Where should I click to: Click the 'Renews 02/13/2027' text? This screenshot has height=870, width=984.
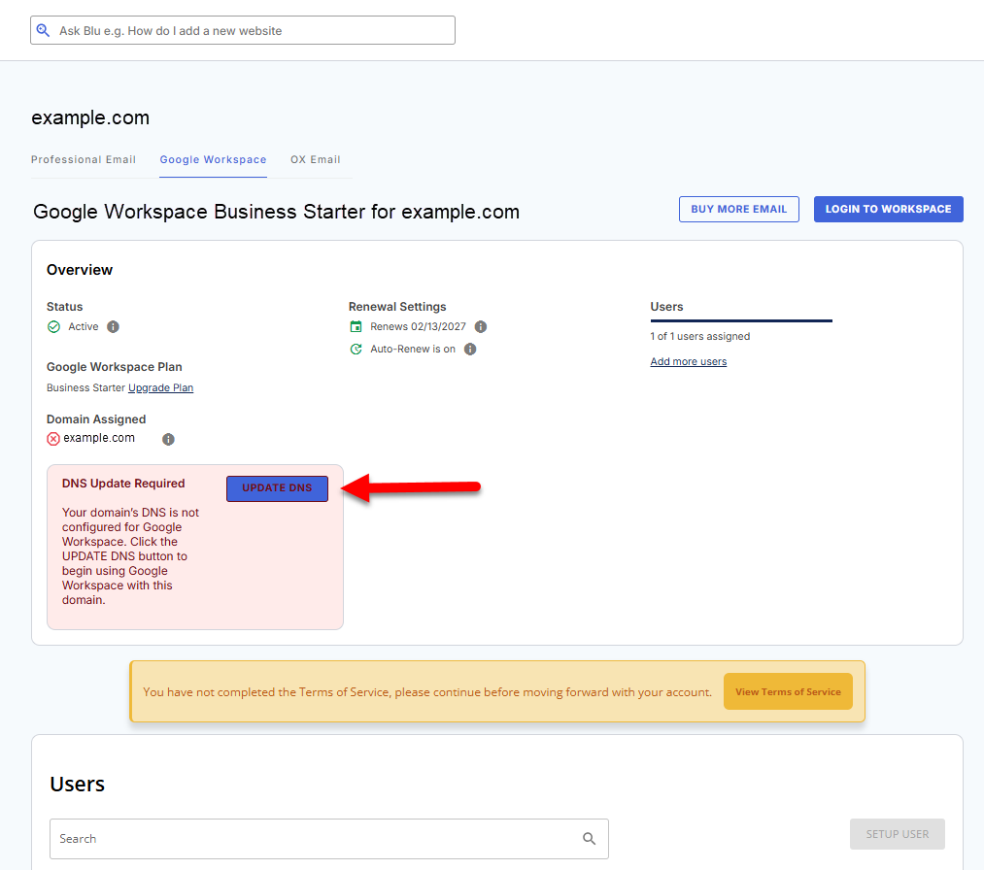tap(418, 327)
